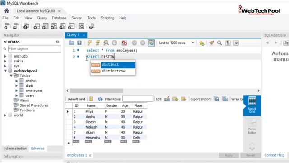Image resolution: width=289 pixels, height=163 pixels.
Task: Click the Apply button
Action: point(229,155)
